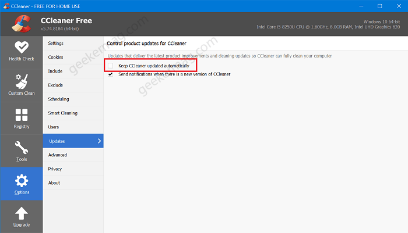Click version text v5.74.8184 (64-bit)
Image resolution: width=408 pixels, height=233 pixels.
[x=59, y=28]
